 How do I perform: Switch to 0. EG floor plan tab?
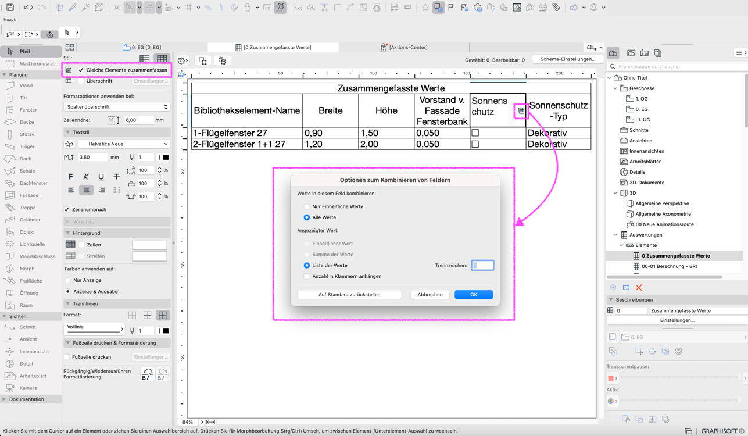(x=142, y=47)
